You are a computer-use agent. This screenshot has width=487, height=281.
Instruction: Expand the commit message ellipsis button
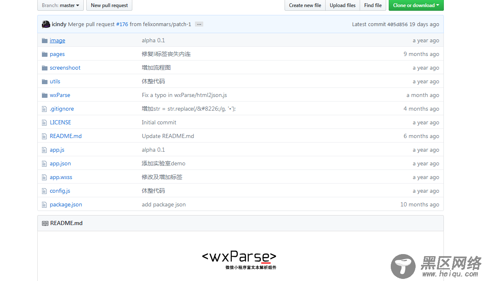click(x=199, y=24)
